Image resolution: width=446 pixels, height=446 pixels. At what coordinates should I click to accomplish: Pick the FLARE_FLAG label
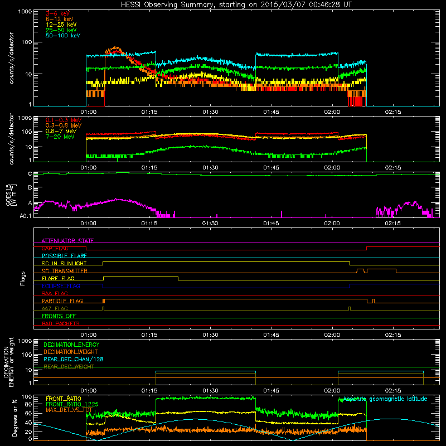[x=58, y=278]
